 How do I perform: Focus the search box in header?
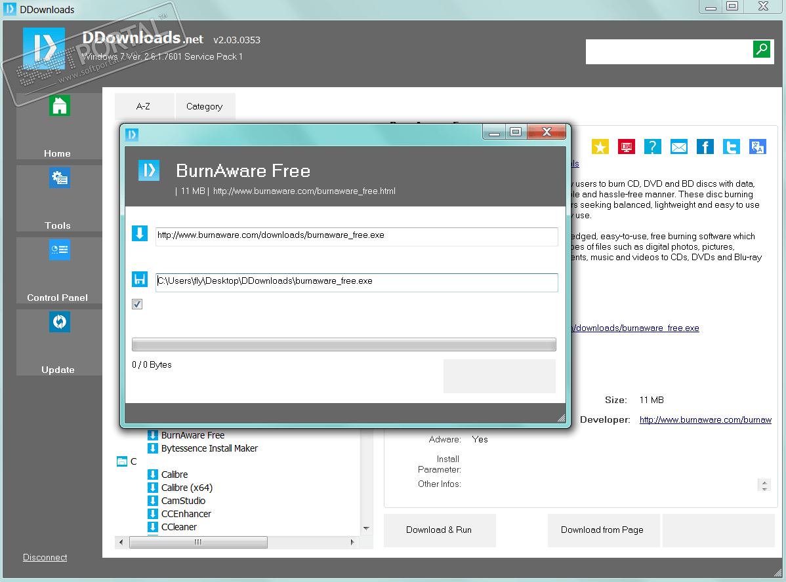pyautogui.click(x=669, y=52)
